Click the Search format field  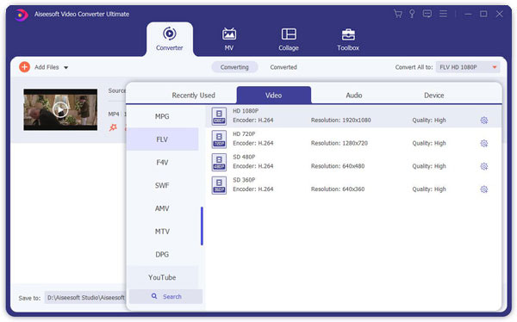(x=165, y=296)
